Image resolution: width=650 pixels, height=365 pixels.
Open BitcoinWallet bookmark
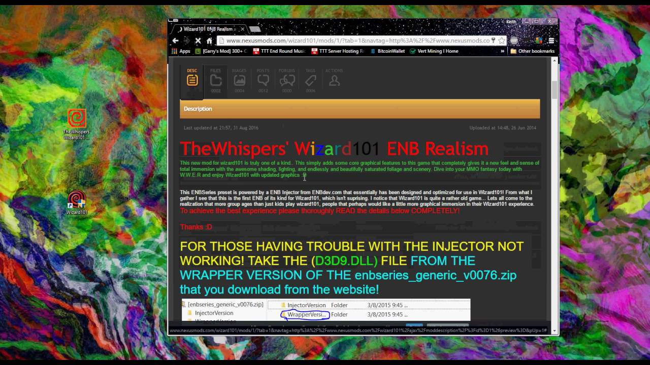coord(387,51)
